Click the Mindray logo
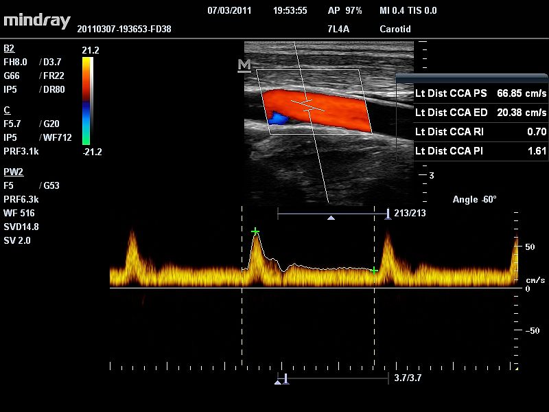The image size is (549, 412). pos(37,21)
